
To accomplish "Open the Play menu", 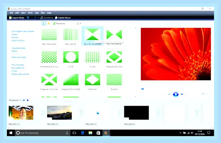I will tap(43, 13).
